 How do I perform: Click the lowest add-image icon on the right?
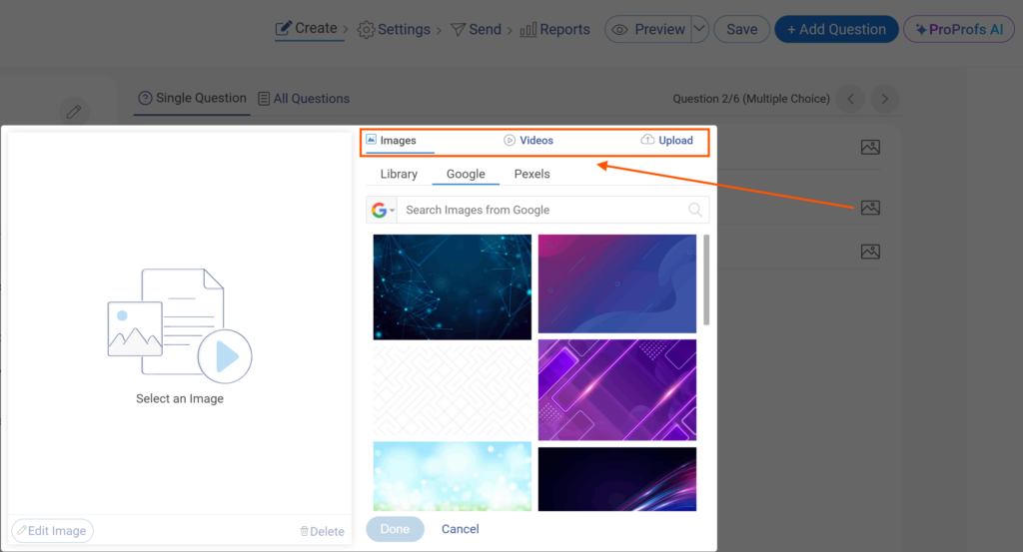pyautogui.click(x=870, y=252)
